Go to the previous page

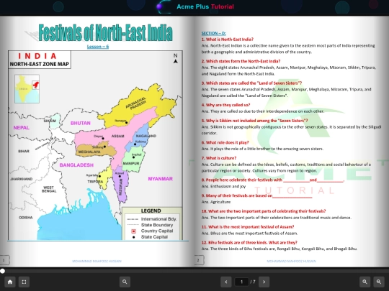[226, 282]
